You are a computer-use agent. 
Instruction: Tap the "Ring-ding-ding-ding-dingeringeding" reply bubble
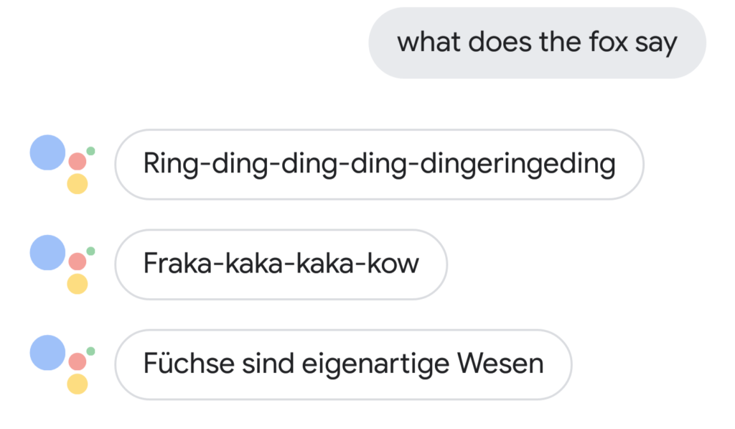tap(379, 164)
